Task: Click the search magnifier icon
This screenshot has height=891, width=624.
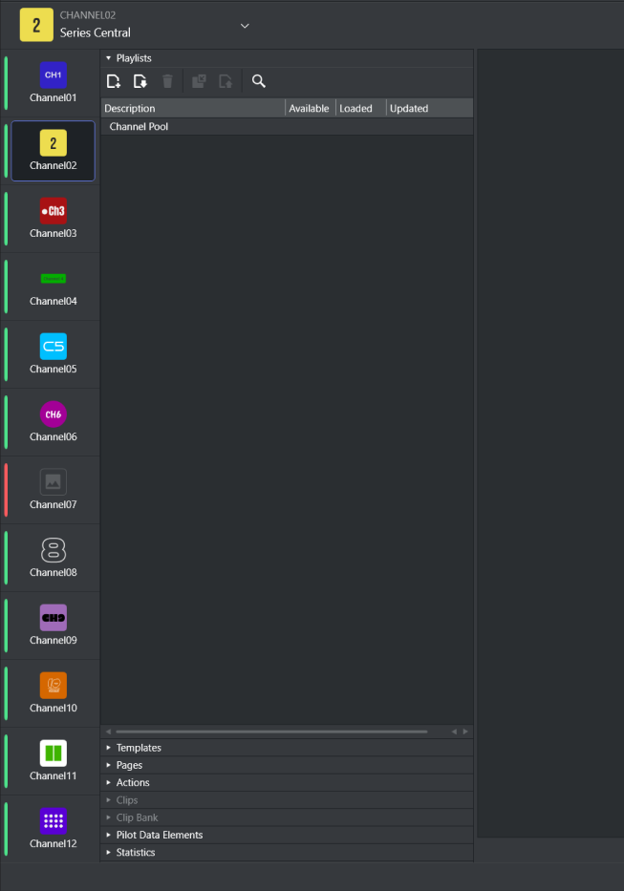Action: (x=258, y=81)
